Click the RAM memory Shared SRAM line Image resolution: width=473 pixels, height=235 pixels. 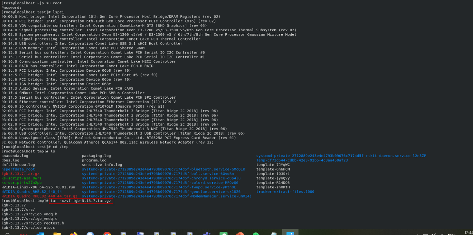[73, 48]
